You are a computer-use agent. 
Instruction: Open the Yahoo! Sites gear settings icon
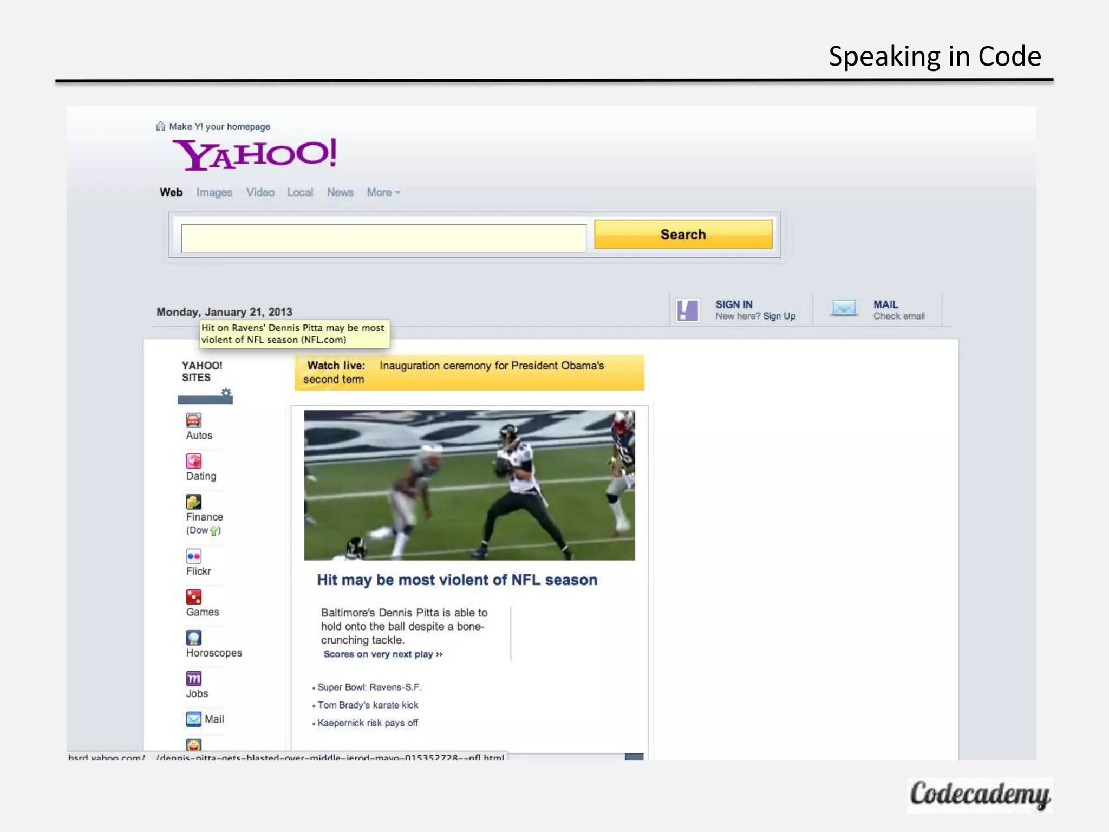click(226, 392)
